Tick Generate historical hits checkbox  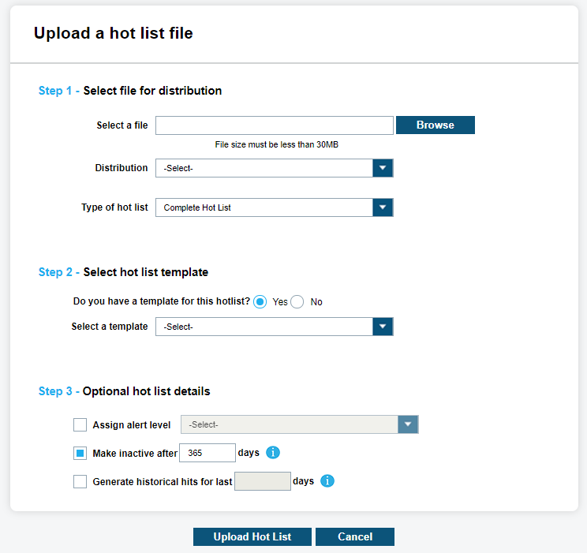(80, 481)
